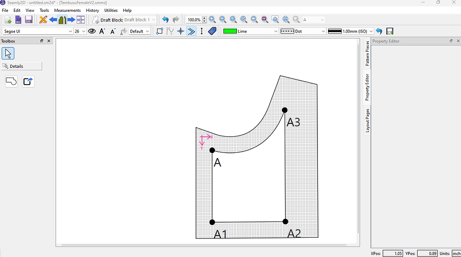Open the Utilities menu
Image resolution: width=461 pixels, height=257 pixels.
click(x=111, y=10)
